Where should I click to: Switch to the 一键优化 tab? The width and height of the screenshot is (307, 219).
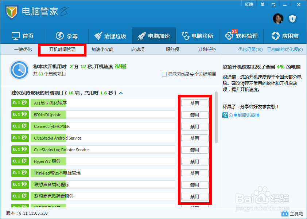tap(23, 50)
